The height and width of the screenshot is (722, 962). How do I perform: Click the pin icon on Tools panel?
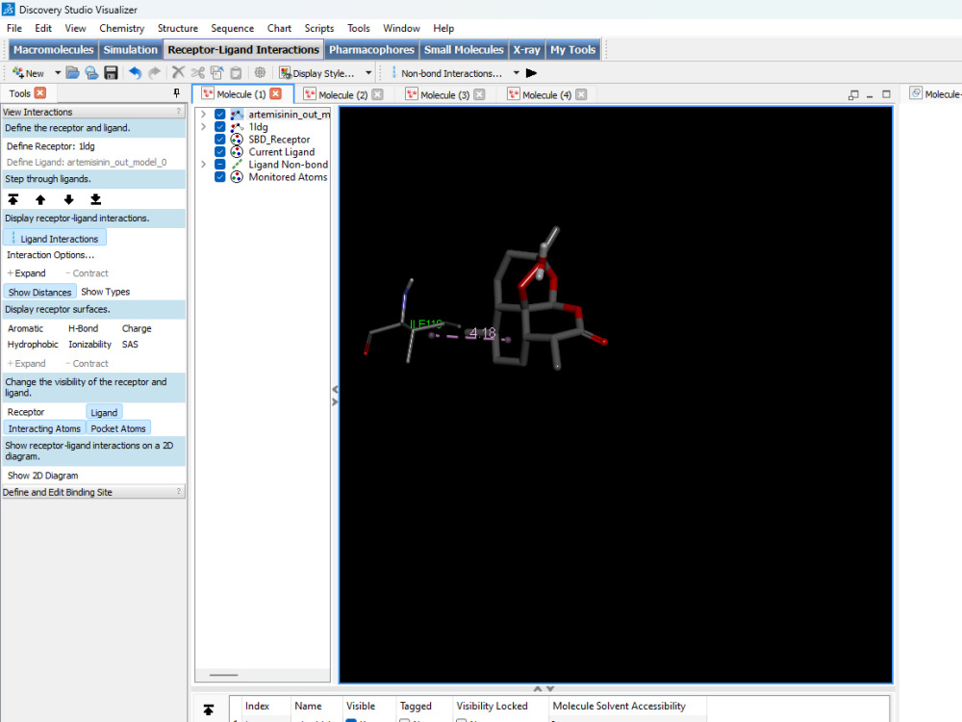coord(177,92)
